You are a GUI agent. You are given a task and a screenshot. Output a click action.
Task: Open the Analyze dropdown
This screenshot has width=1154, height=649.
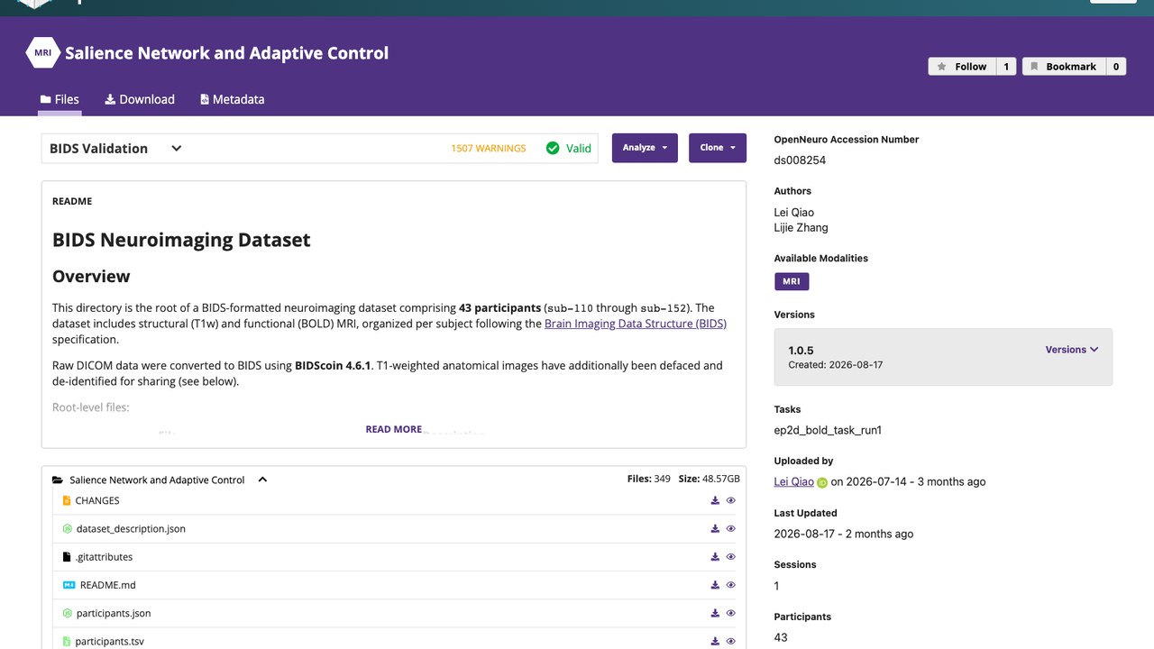click(645, 148)
